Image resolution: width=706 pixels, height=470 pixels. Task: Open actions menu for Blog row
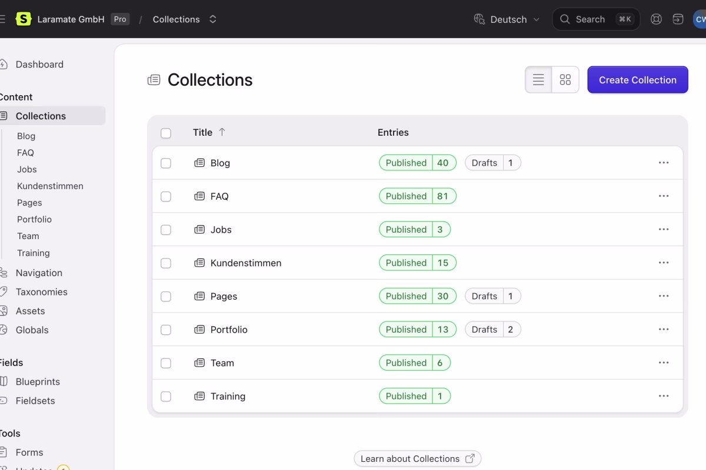(x=664, y=163)
